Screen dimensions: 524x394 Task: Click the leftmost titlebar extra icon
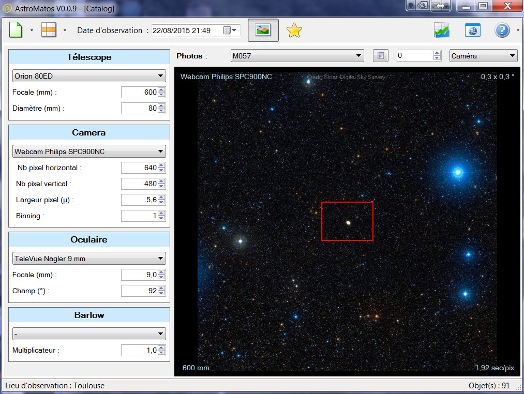pos(411,5)
